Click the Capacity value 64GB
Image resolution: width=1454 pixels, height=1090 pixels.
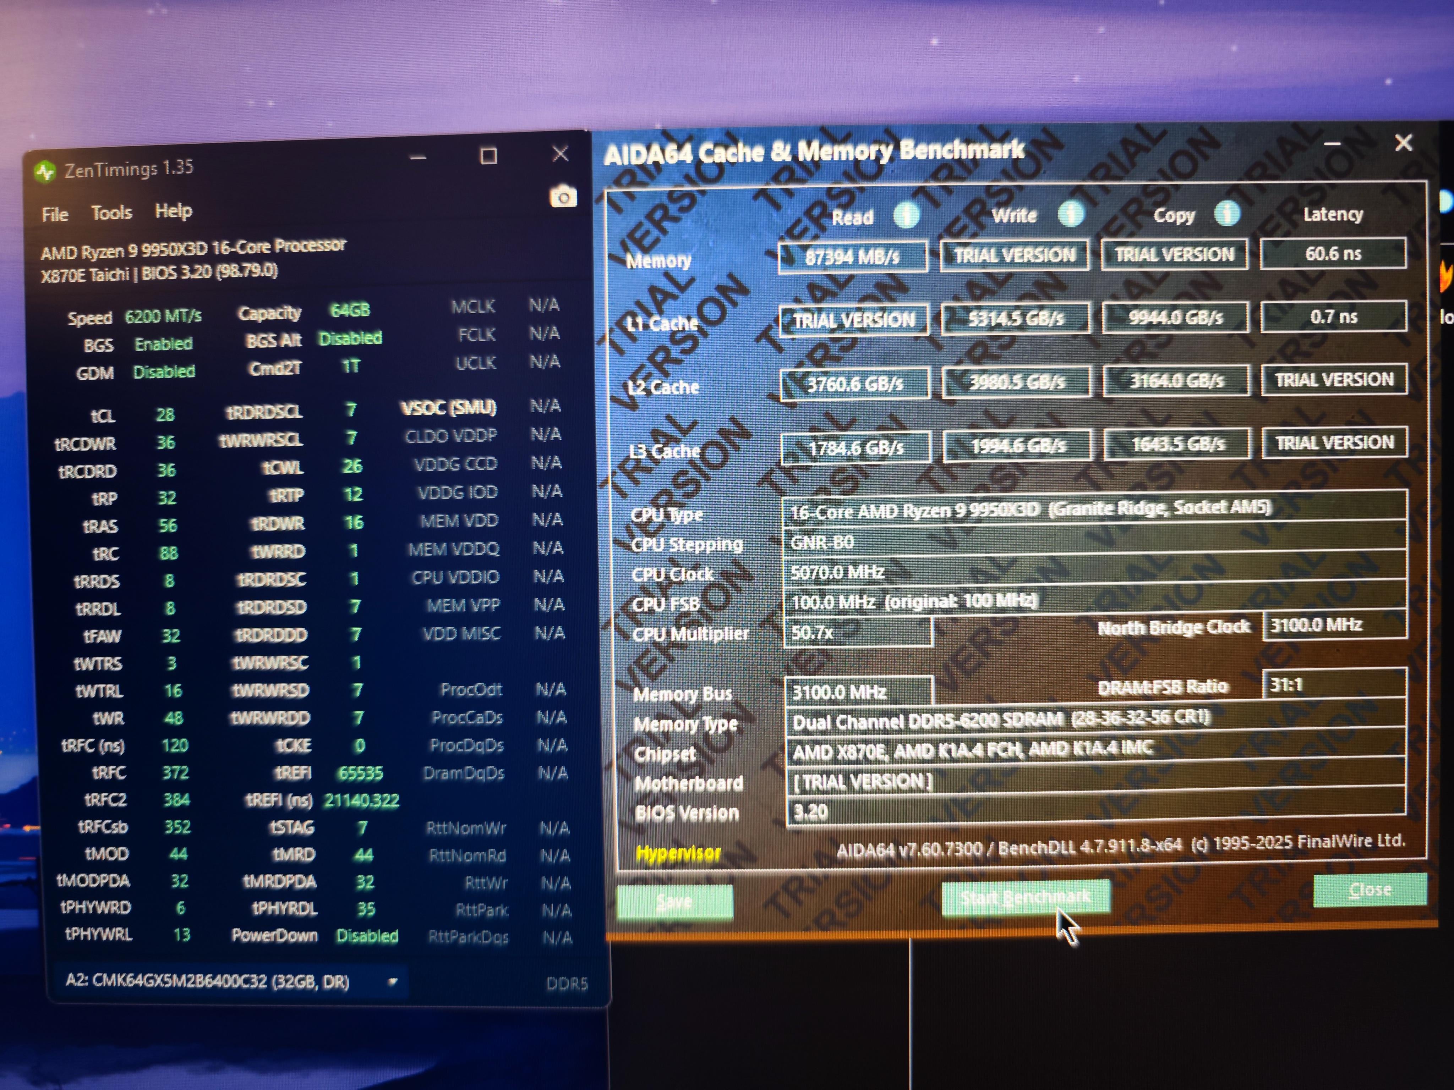(x=350, y=310)
